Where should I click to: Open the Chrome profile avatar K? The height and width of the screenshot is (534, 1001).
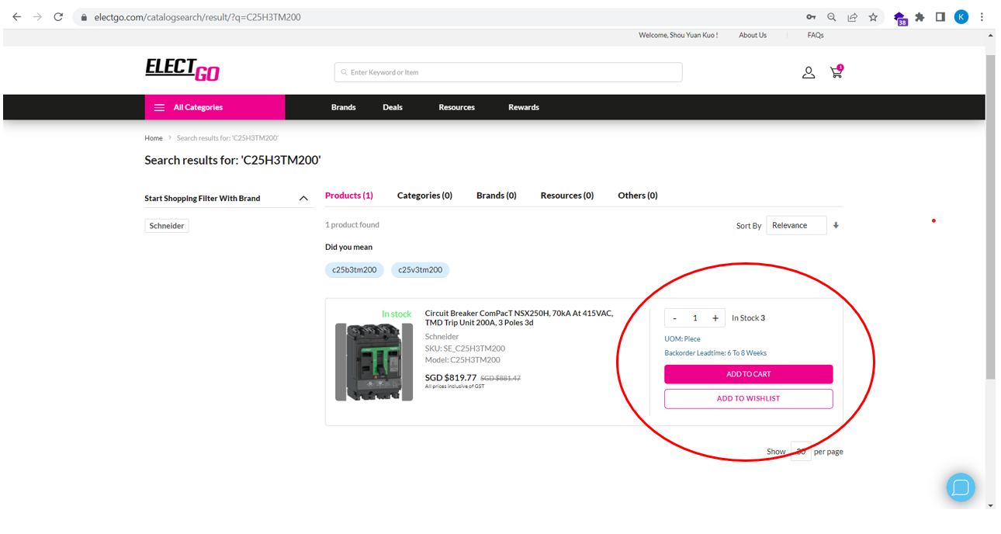[x=961, y=17]
